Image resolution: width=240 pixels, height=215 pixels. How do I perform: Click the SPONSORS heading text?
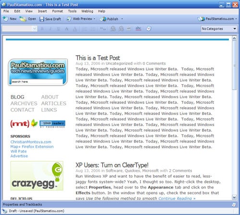(20, 136)
